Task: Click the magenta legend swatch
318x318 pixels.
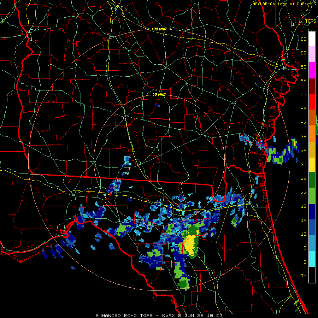Action: tap(312, 70)
